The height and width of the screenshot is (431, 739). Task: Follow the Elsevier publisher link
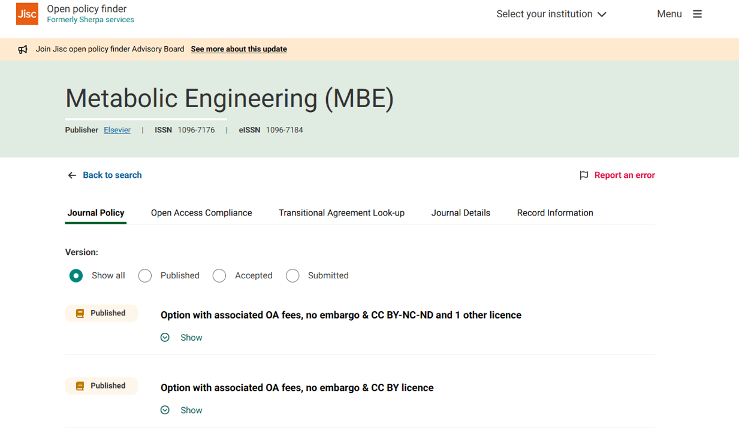[x=117, y=130]
